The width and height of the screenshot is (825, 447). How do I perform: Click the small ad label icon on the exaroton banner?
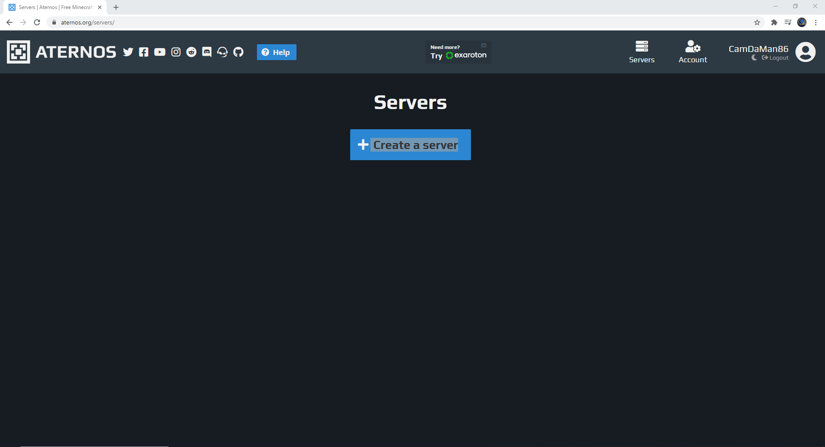pyautogui.click(x=484, y=46)
